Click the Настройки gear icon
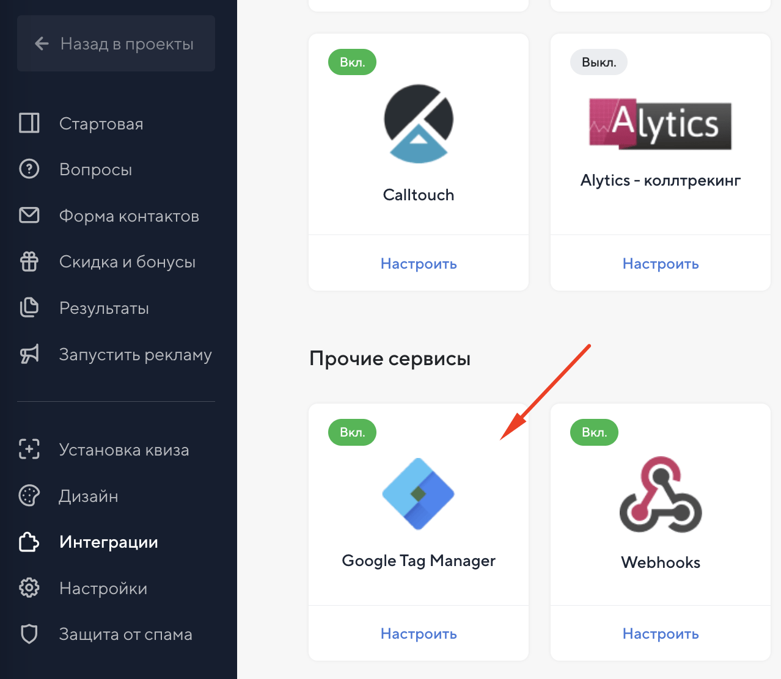This screenshot has width=781, height=679. coord(29,588)
